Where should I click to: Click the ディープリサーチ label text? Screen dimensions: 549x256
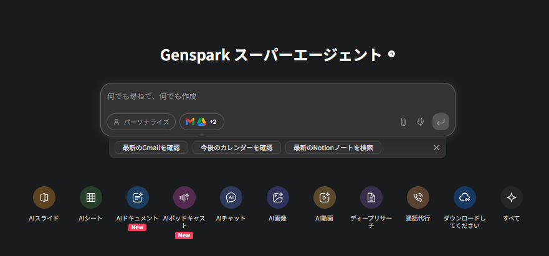(x=371, y=222)
